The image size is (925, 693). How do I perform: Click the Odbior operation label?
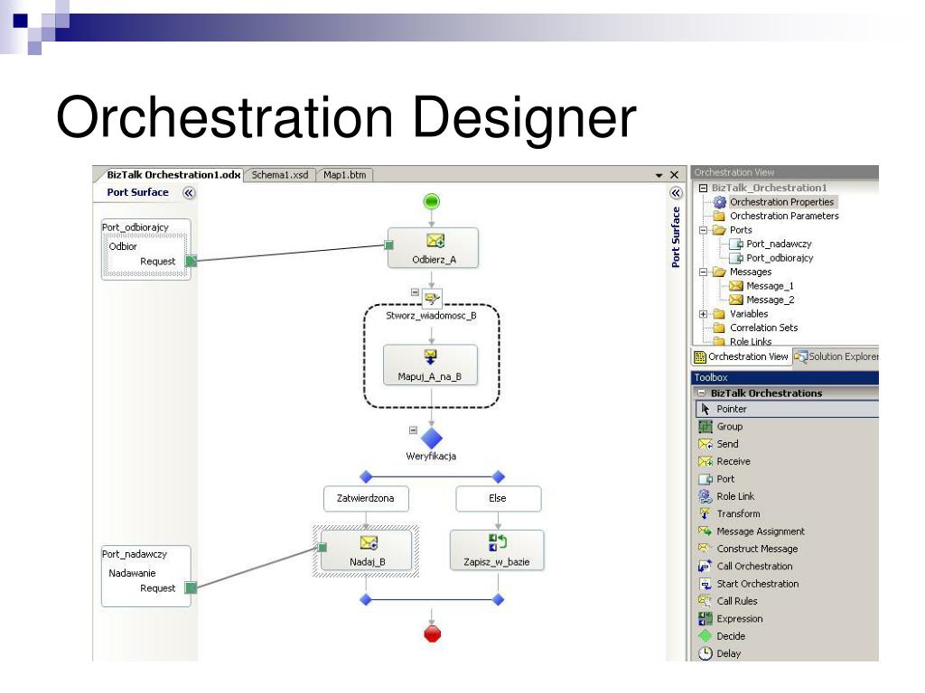tap(123, 246)
